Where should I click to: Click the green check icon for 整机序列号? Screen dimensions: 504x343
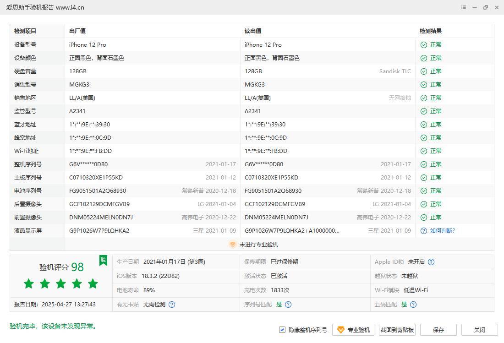(x=424, y=164)
